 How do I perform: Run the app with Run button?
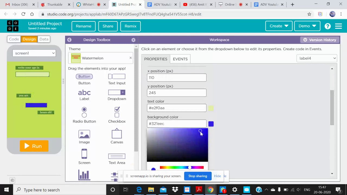click(x=34, y=146)
